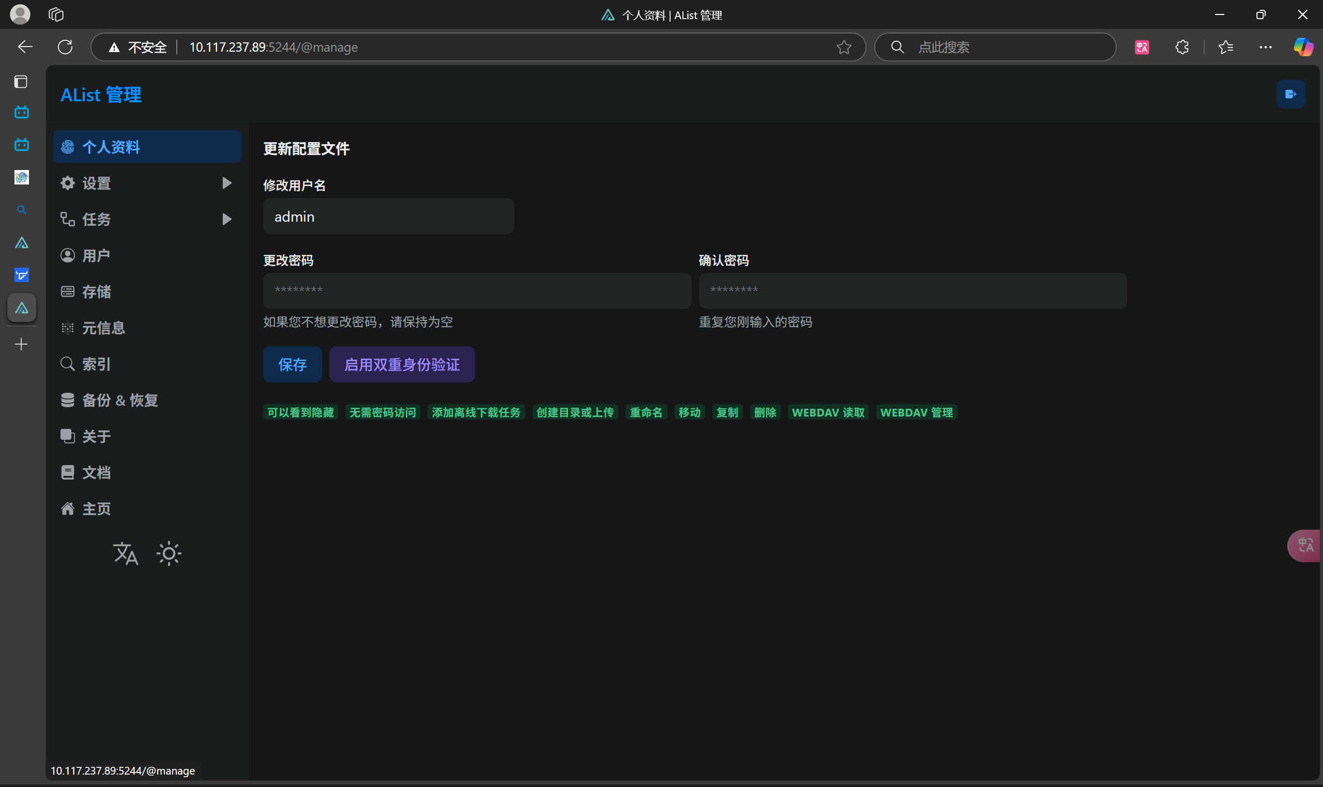
Task: Click the logout icon at top right
Action: pyautogui.click(x=1290, y=95)
